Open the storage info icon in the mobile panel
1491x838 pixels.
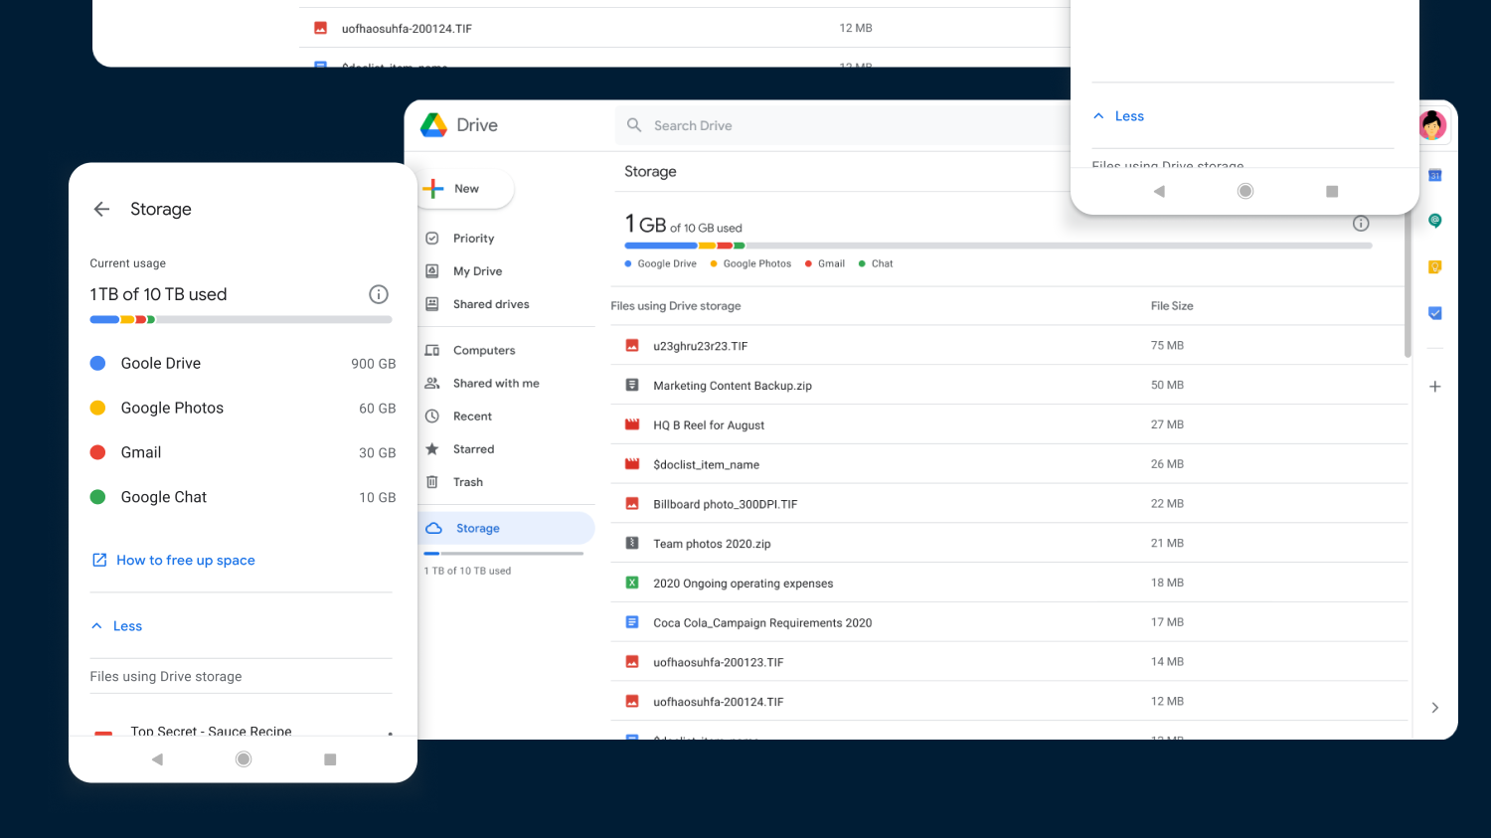[x=378, y=294]
